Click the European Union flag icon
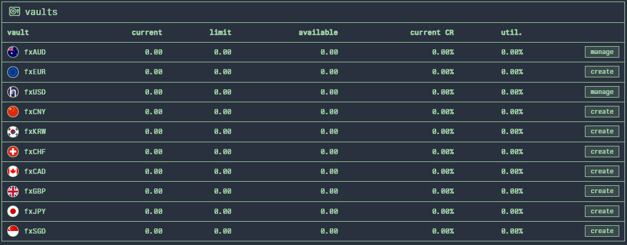Viewport: 627px width, 245px height. pyautogui.click(x=13, y=72)
